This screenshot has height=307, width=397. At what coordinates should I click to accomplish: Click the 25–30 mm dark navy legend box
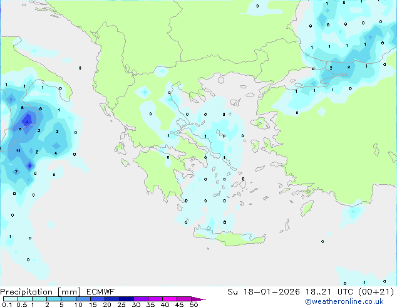click(x=126, y=299)
